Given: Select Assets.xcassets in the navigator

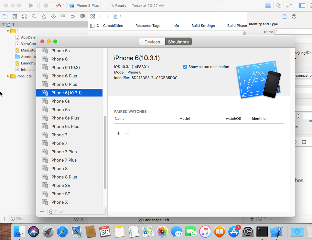Looking at the screenshot, I should pos(26,57).
